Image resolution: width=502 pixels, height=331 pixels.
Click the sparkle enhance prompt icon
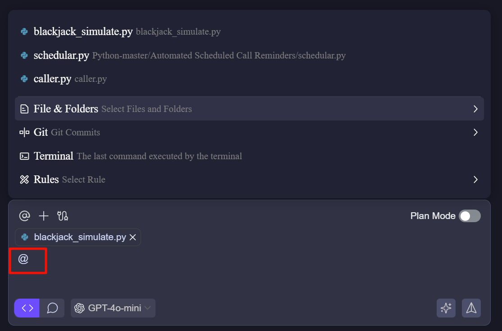coord(446,308)
